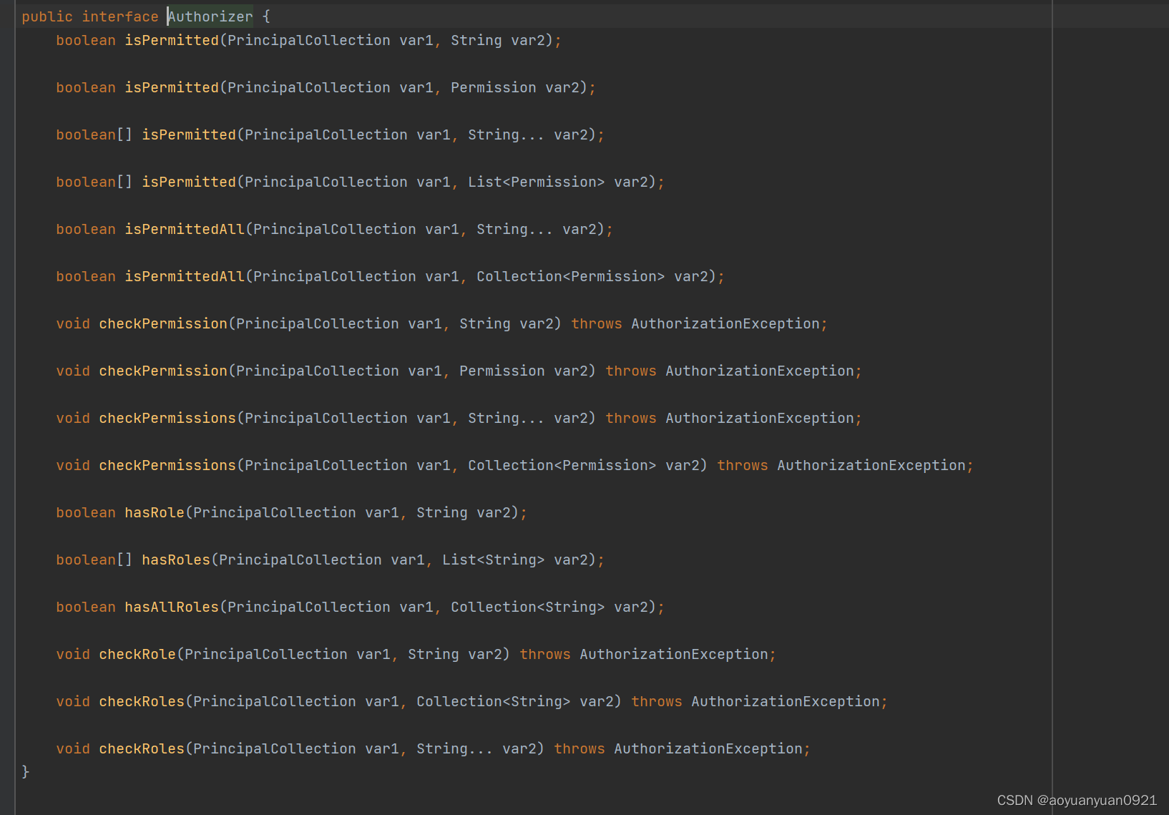Screen dimensions: 1169x815
Task: Click the hasRole method name
Action: tap(155, 512)
